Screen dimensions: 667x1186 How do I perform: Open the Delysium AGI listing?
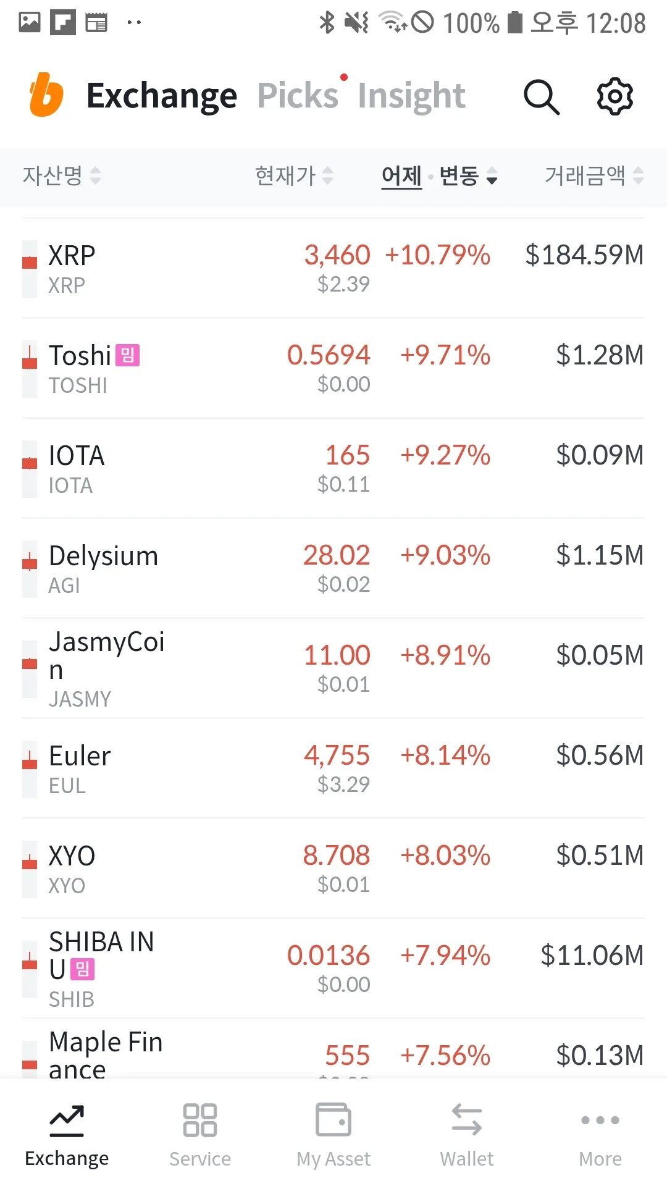pos(333,569)
